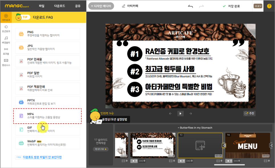
Task: Click 00:05 duration on slide 14
Action: tap(266, 156)
